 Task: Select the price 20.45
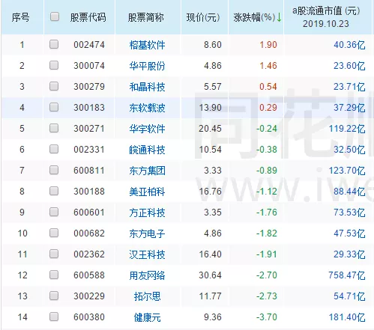coord(210,129)
